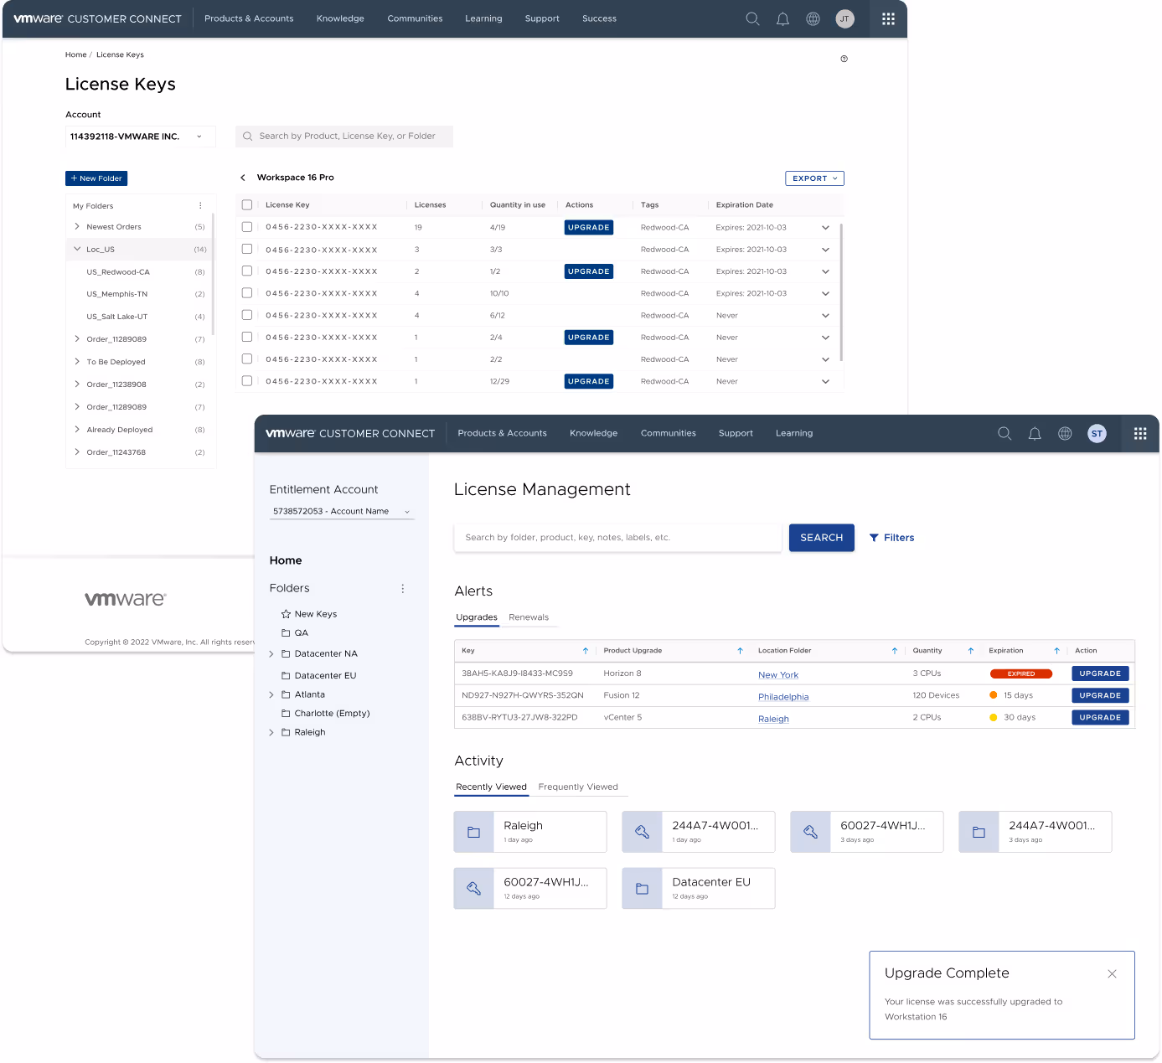Open bell notifications in License Management window
This screenshot has height=1063, width=1162.
1035,433
